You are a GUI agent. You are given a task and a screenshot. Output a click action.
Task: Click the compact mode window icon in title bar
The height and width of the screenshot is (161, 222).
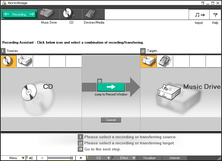(203, 3)
